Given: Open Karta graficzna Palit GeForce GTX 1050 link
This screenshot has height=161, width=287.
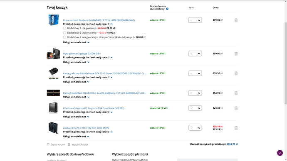Looking at the screenshot, I should (x=105, y=73).
